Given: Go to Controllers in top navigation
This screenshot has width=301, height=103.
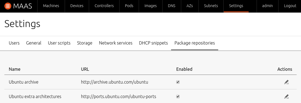Looking at the screenshot, I should (104, 6).
